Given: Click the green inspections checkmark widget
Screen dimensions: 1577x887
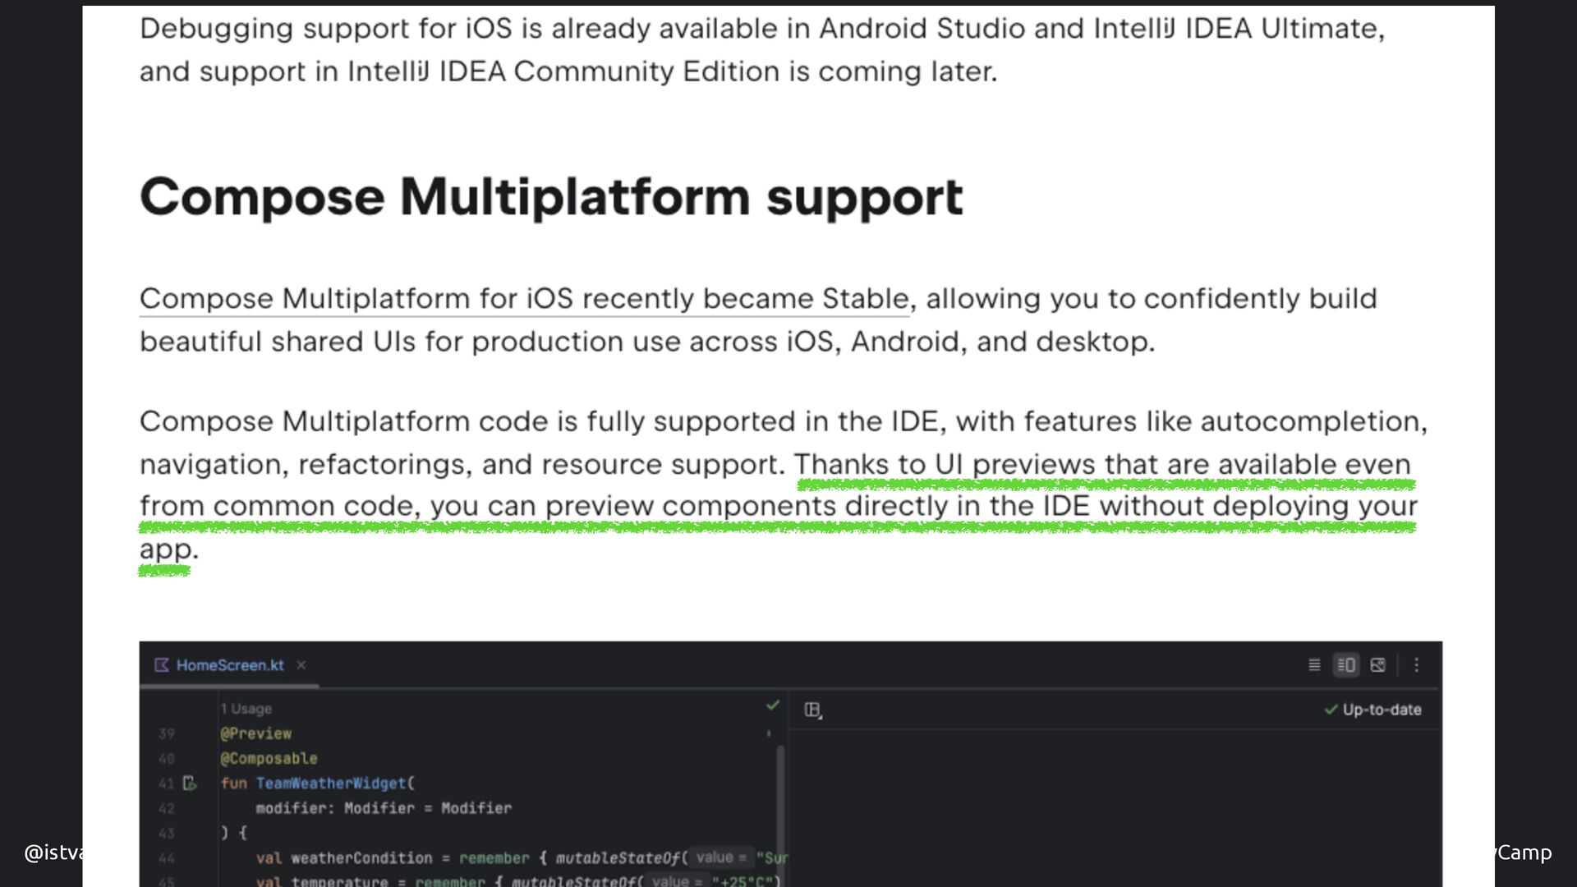Looking at the screenshot, I should (x=772, y=705).
